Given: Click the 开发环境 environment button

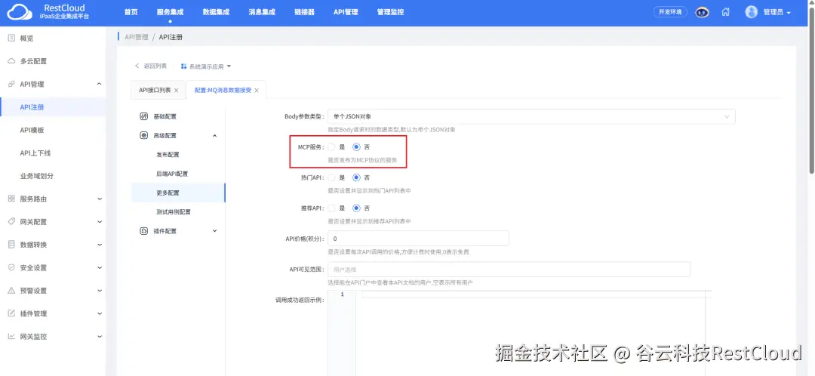Looking at the screenshot, I should [670, 12].
